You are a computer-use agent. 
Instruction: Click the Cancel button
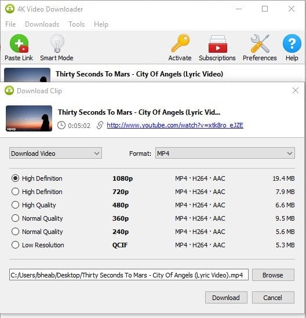273,298
